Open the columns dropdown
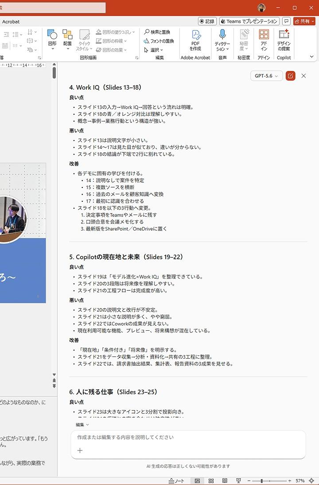Screen dimensions: 319x485 pos(17,46)
